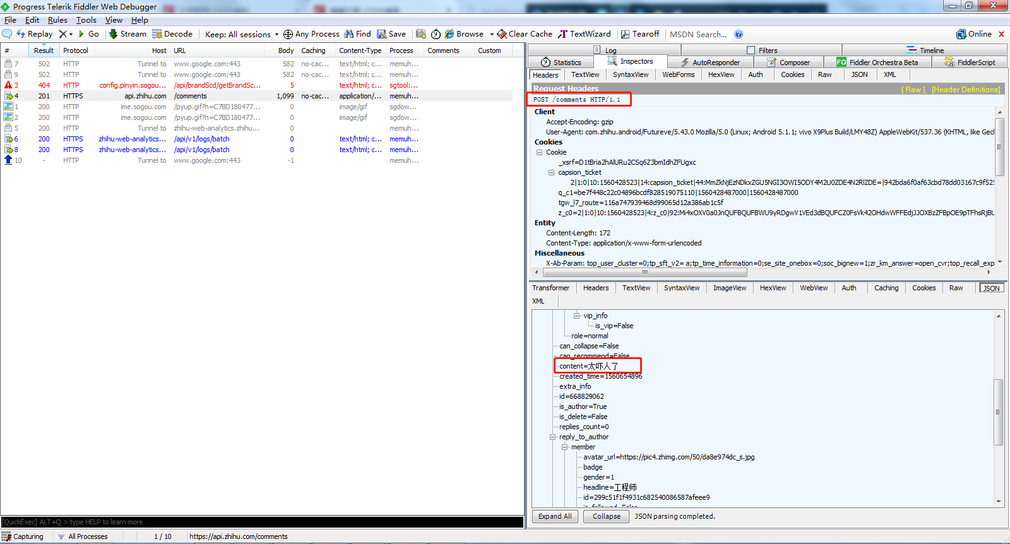Switch to the Composer tab
1010x544 pixels.
(x=788, y=62)
